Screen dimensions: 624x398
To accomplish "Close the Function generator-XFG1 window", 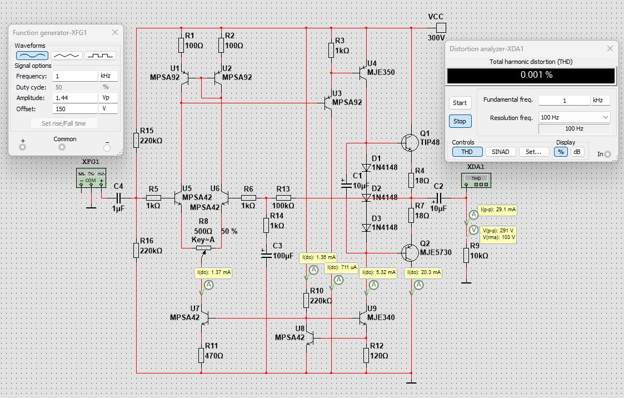I will (115, 33).
